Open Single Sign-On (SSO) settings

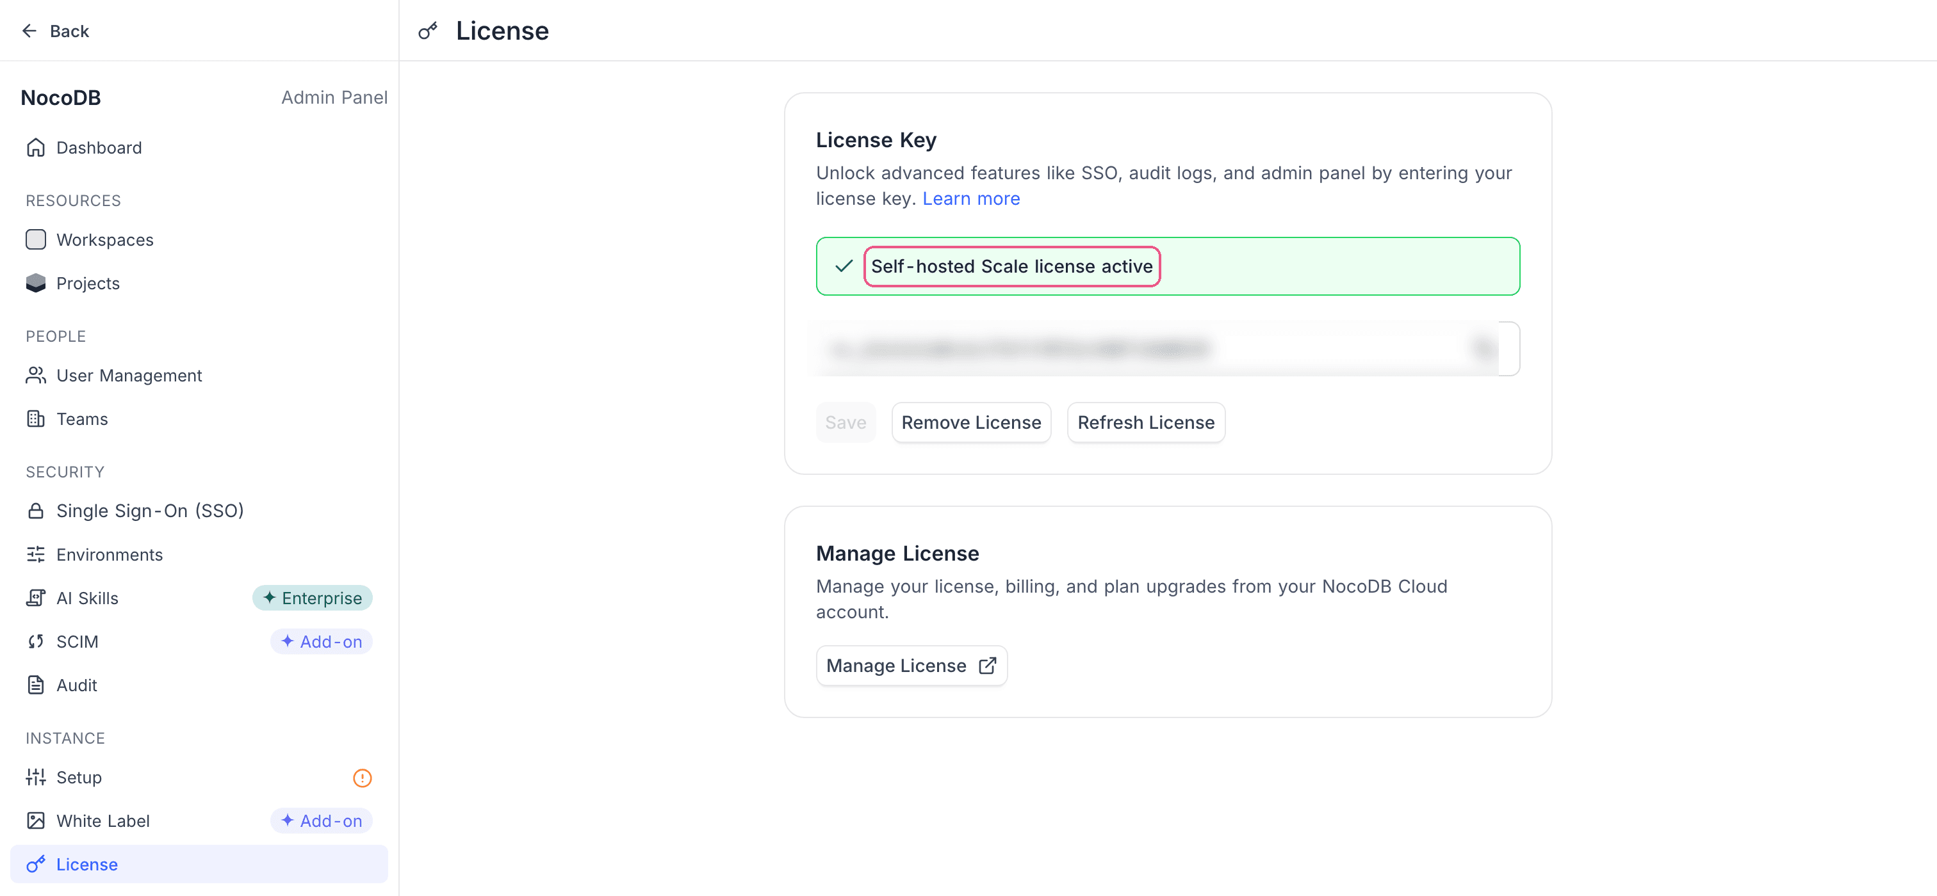199,511
